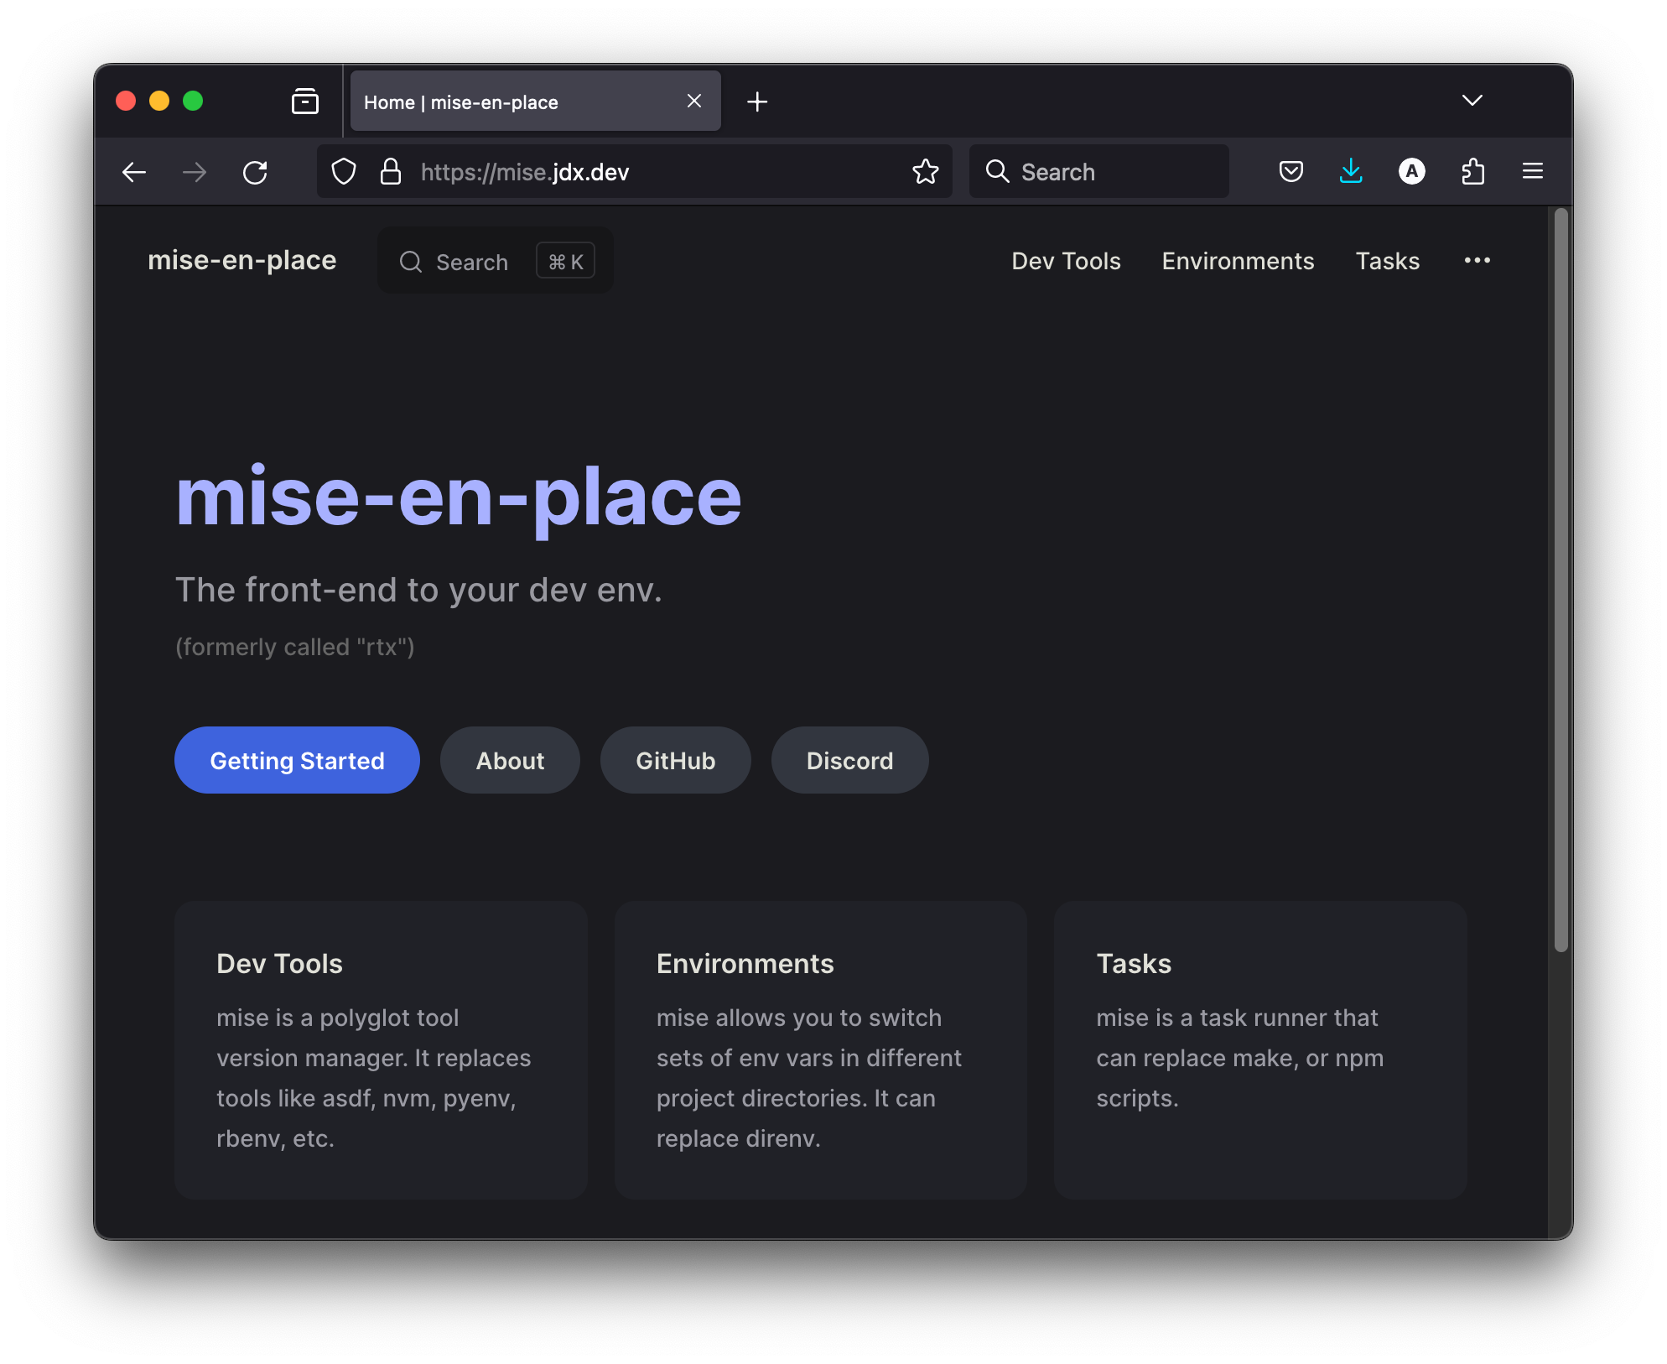This screenshot has width=1667, height=1364.
Task: Click the About button
Action: click(x=510, y=760)
